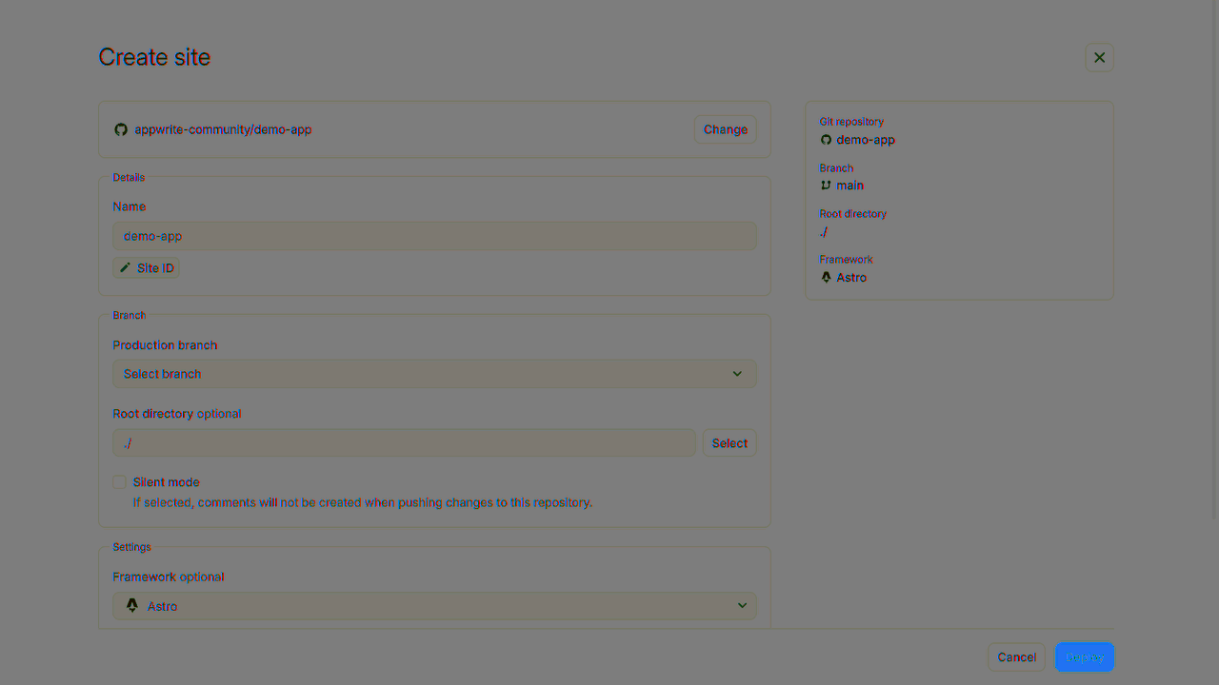Click the chevron on the Select branch dropdown
This screenshot has height=685, width=1219.
point(737,373)
